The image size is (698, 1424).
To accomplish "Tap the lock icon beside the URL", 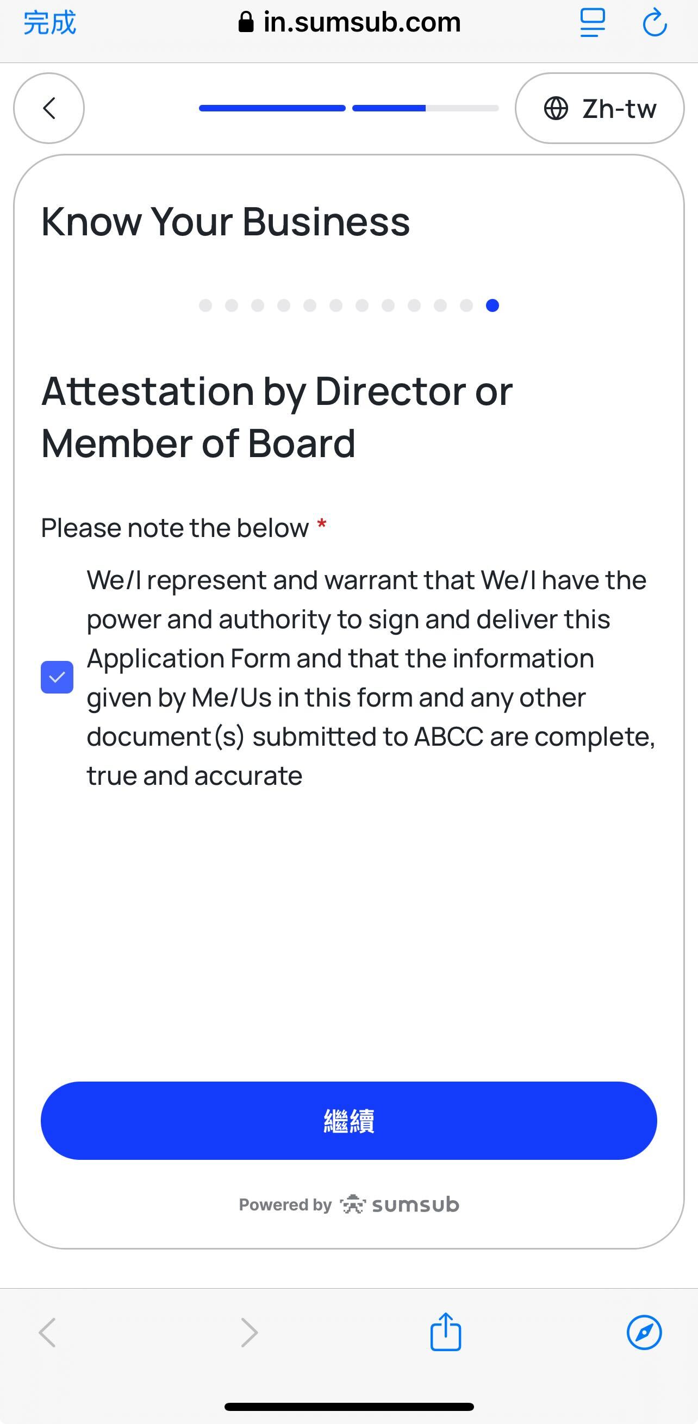I will coord(246,23).
